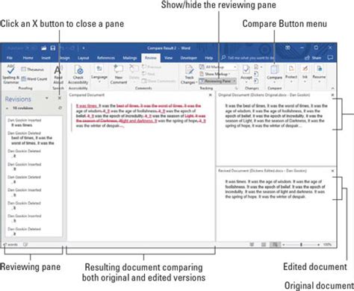The image size is (354, 291).
Task: Open Reviewing Pane orientation arrow
Action: pos(235,81)
